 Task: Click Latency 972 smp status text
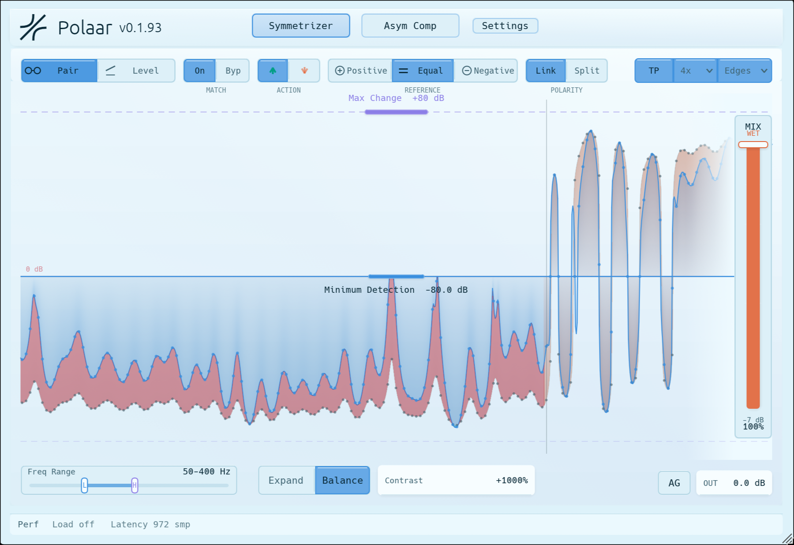(150, 524)
